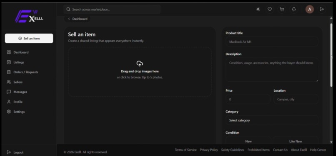Open Terms of Service link
Viewport: 336px width, 156px height.
(x=186, y=150)
